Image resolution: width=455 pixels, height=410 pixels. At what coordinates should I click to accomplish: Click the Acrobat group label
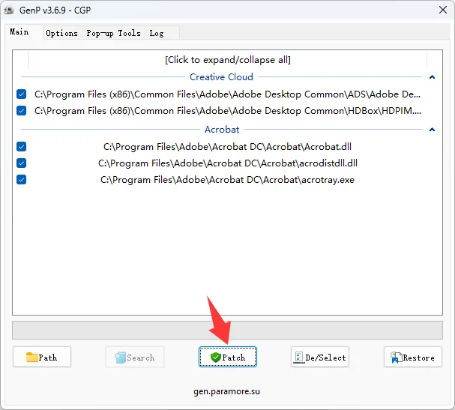tap(222, 130)
